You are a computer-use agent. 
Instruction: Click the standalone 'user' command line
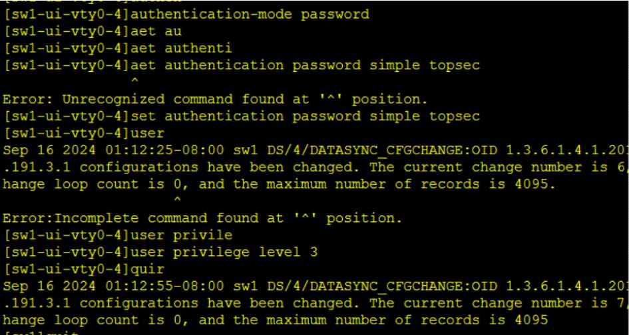point(84,134)
